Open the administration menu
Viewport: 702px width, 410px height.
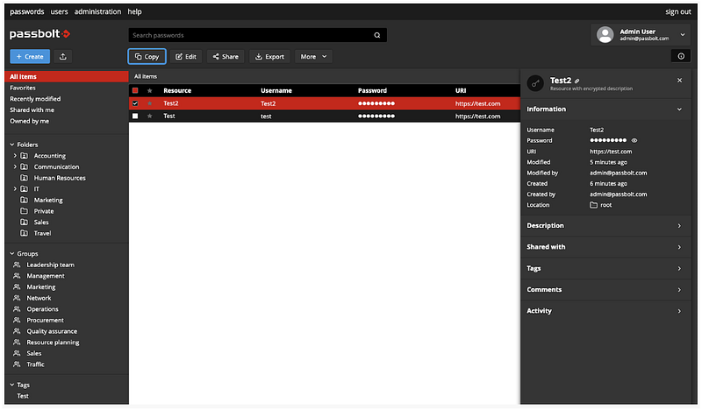coord(97,11)
